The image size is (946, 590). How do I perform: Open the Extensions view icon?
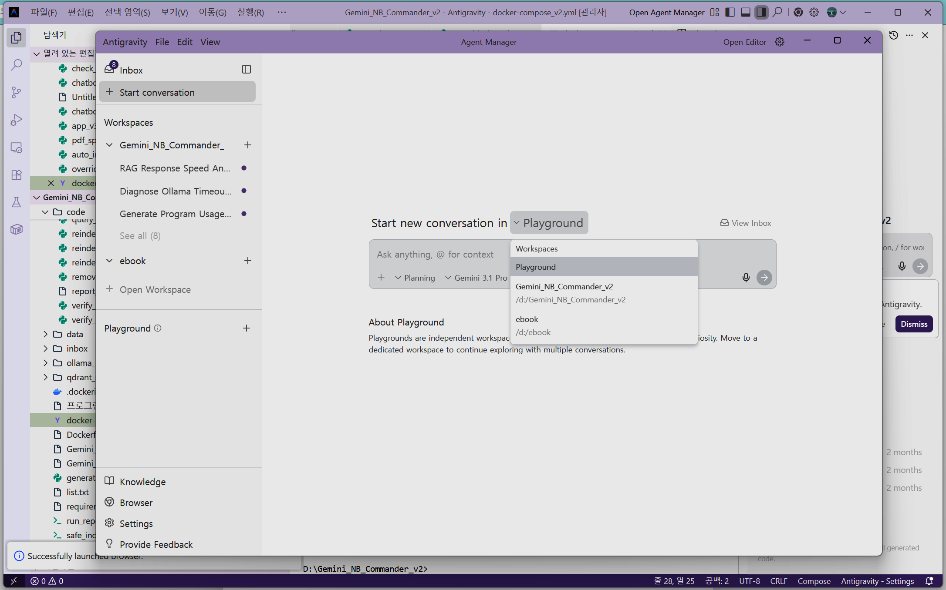(16, 175)
